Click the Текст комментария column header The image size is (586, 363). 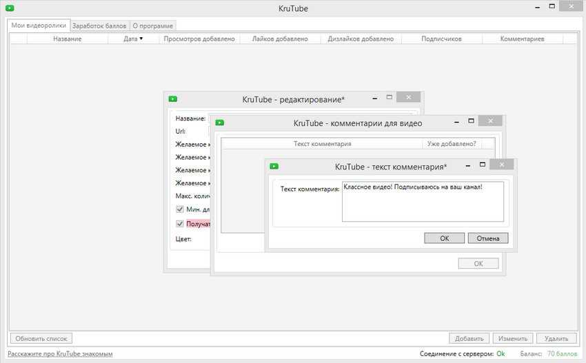pos(322,144)
